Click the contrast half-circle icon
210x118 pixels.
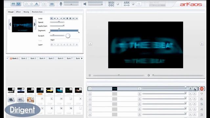tap(149, 75)
